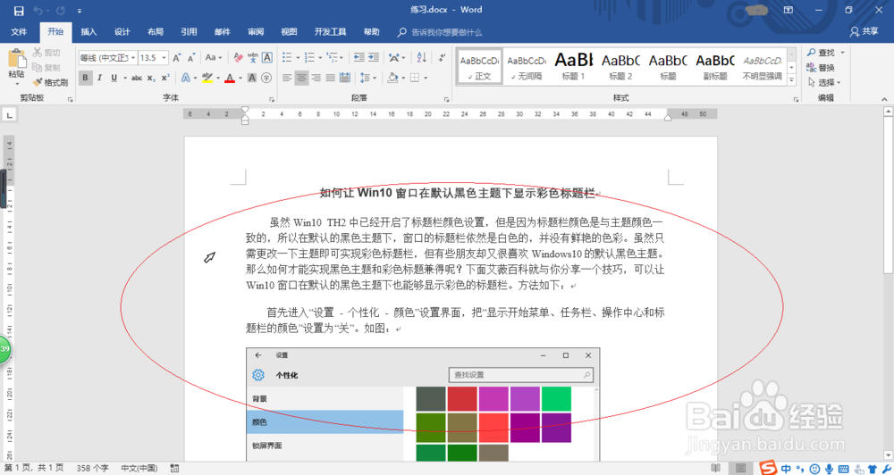This screenshot has width=894, height=475.
Task: Switch to the Design (设计) tab
Action: coord(122,32)
